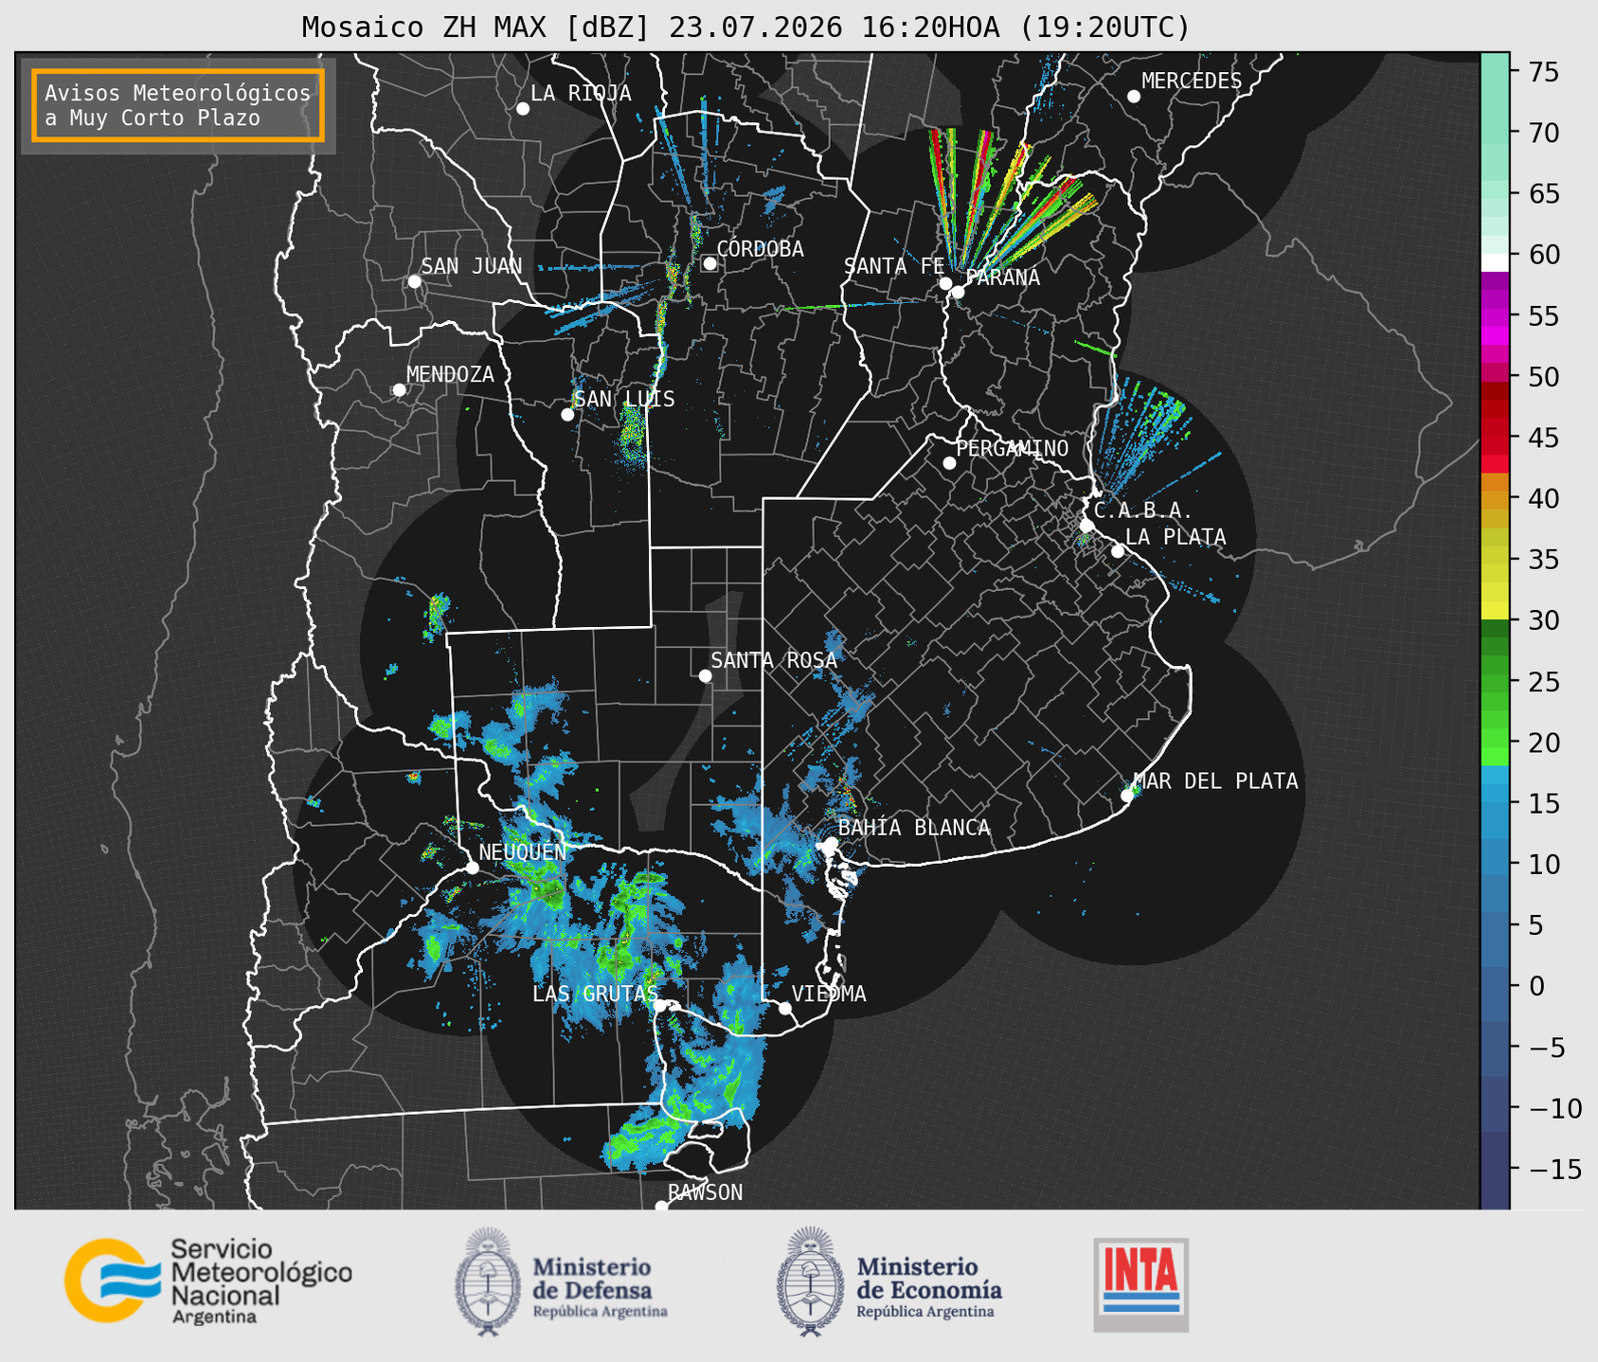Click the C.A.B.A. location marker
The height and width of the screenshot is (1362, 1598).
[1087, 525]
